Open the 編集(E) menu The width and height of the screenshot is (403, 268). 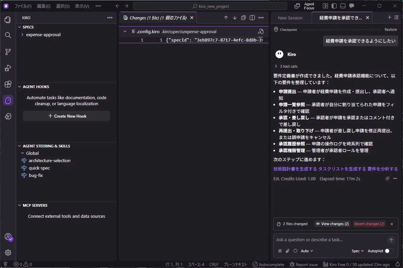44,6
